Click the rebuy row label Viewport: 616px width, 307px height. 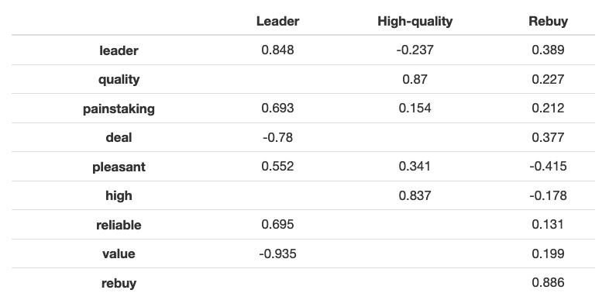pos(119,283)
